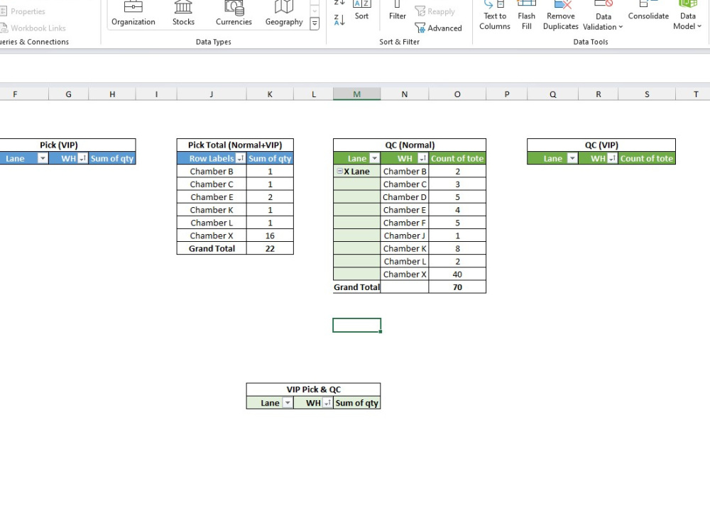The width and height of the screenshot is (710, 532).
Task: Expand more Data Types with the gallery arrow
Action: click(x=314, y=23)
